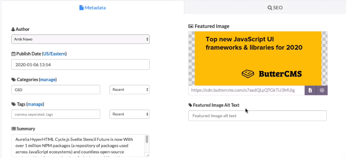
Task: Click the calendar icon beside Publish Date
Action: pyautogui.click(x=13, y=54)
